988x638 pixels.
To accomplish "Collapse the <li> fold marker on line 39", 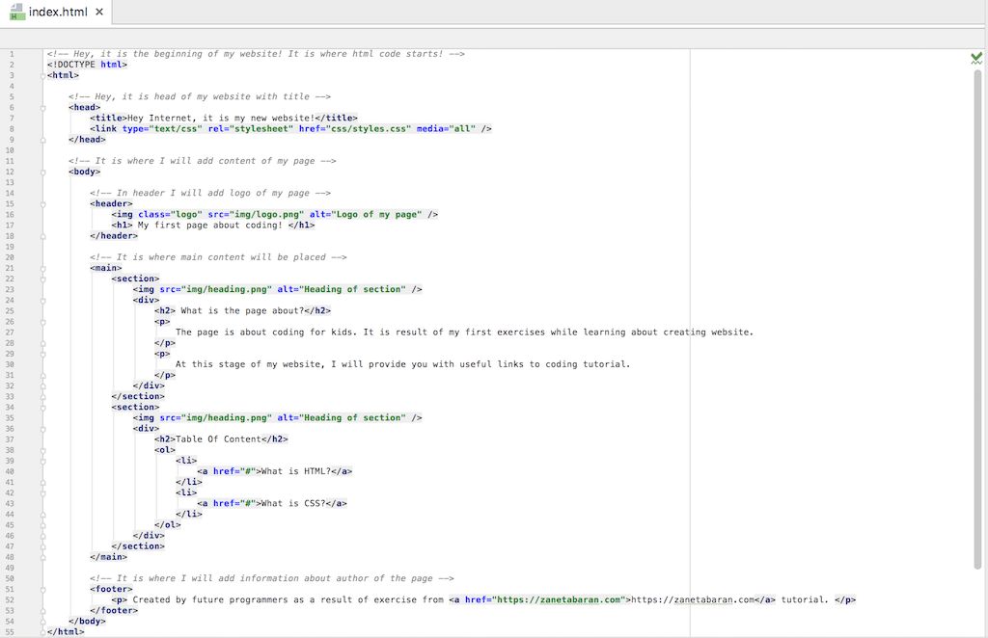I will click(42, 461).
